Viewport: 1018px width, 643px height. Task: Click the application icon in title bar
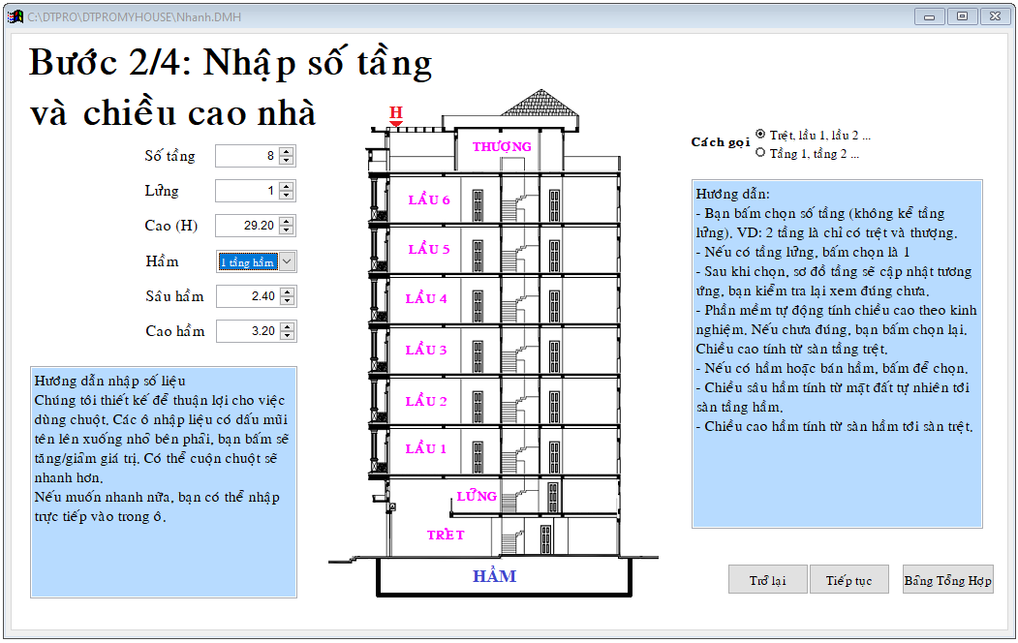pos(15,16)
